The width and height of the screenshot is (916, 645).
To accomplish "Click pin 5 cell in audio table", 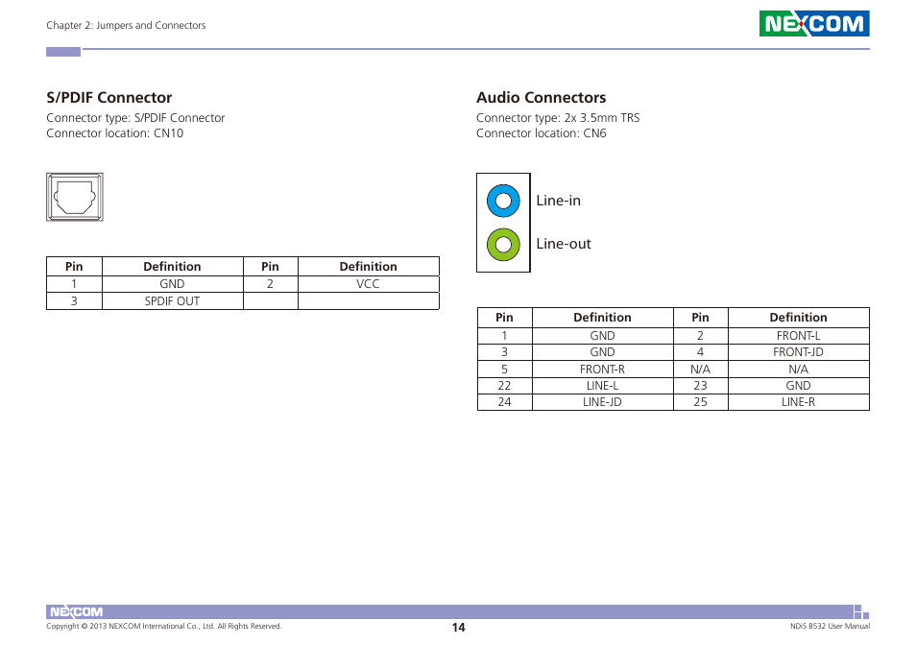I will [x=504, y=369].
